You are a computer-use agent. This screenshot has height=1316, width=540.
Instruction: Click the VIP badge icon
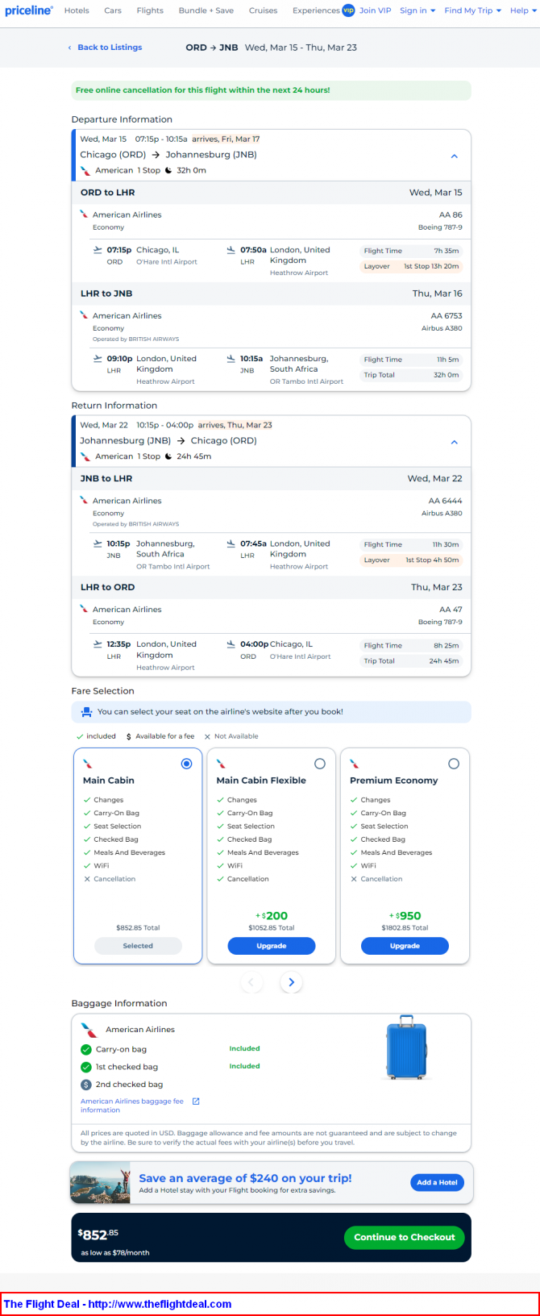pos(348,10)
